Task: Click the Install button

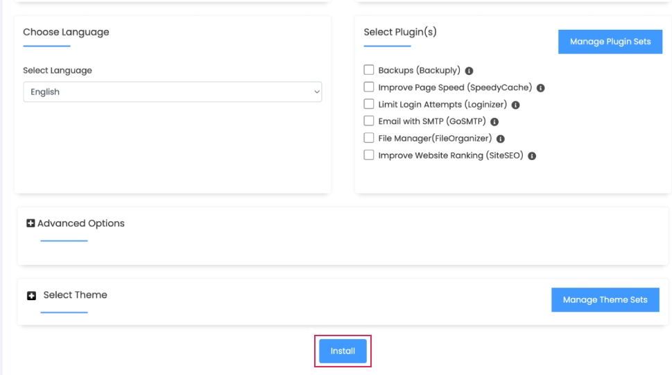Action: tap(343, 351)
